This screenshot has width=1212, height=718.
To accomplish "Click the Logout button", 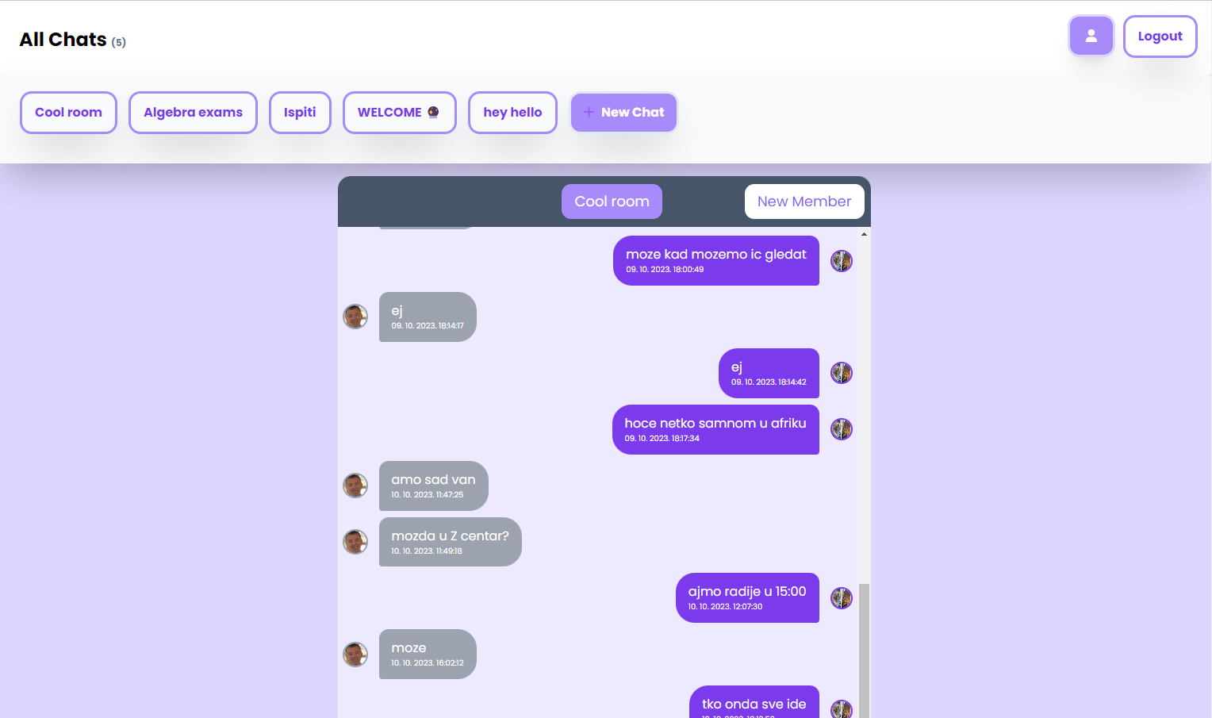I will coord(1160,36).
